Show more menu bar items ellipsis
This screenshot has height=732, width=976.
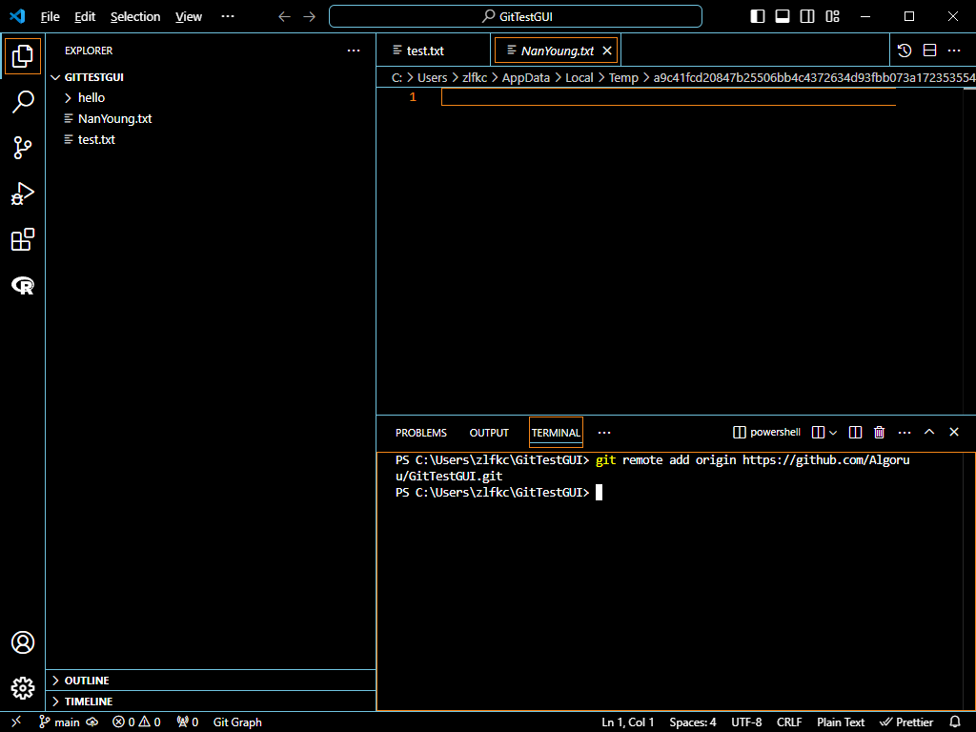coord(228,16)
